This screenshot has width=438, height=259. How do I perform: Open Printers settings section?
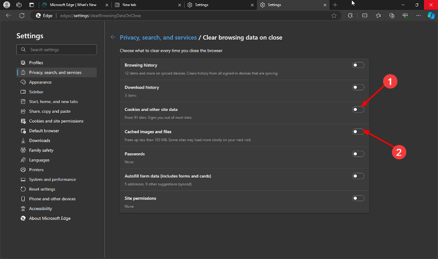coord(57,170)
